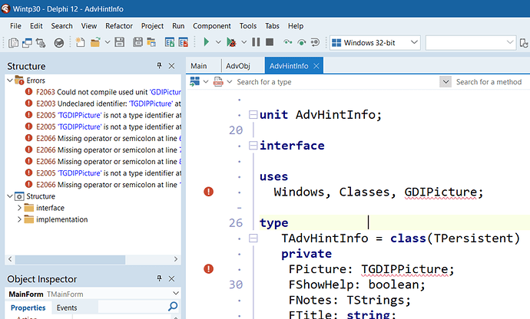Open the Windows 32-bit platform dropdown
The image size is (530, 319).
pyautogui.click(x=375, y=43)
